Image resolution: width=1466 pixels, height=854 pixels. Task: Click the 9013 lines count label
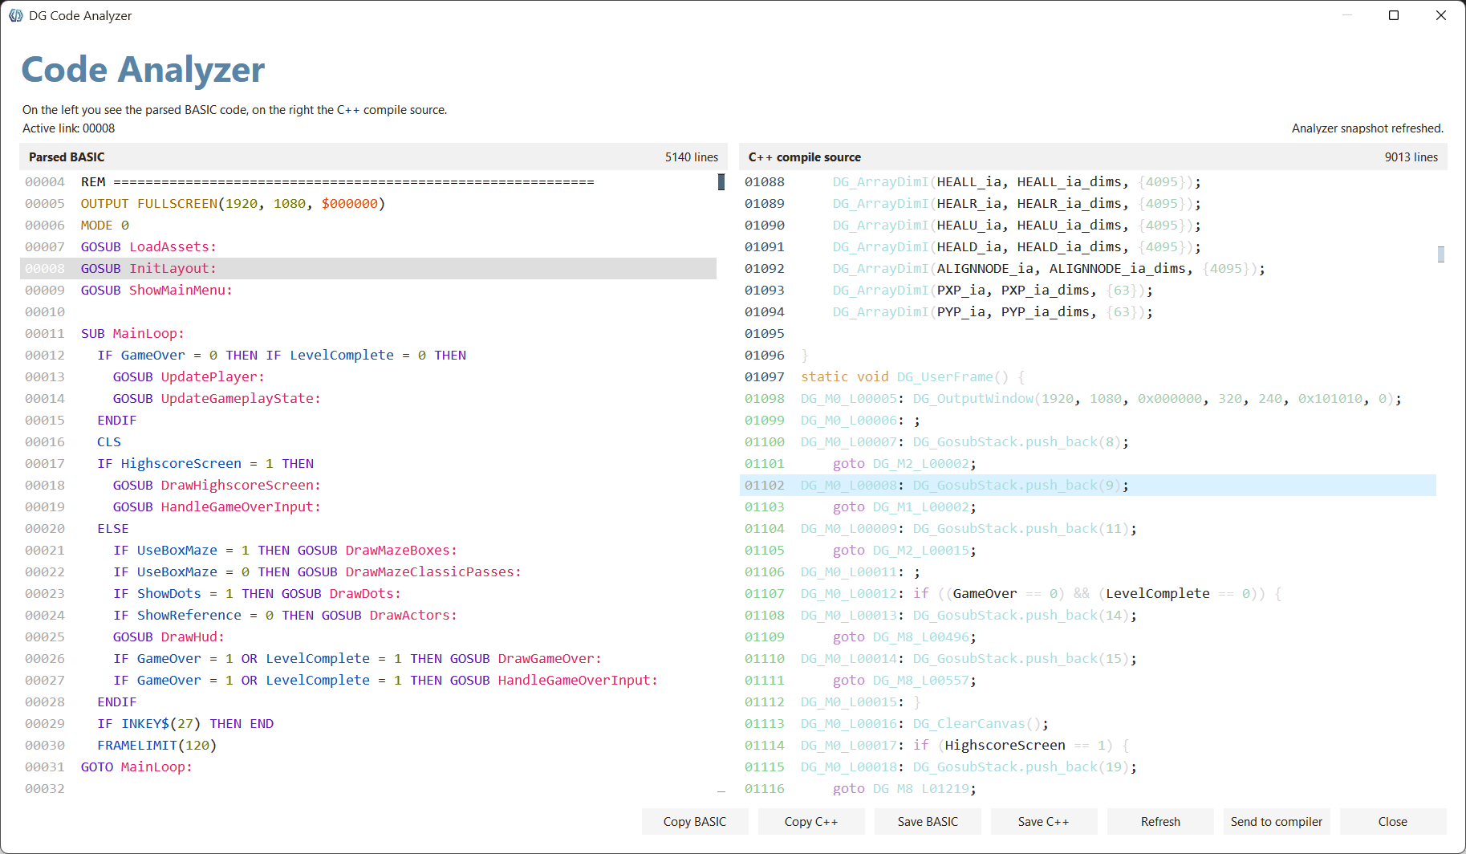pyautogui.click(x=1411, y=157)
